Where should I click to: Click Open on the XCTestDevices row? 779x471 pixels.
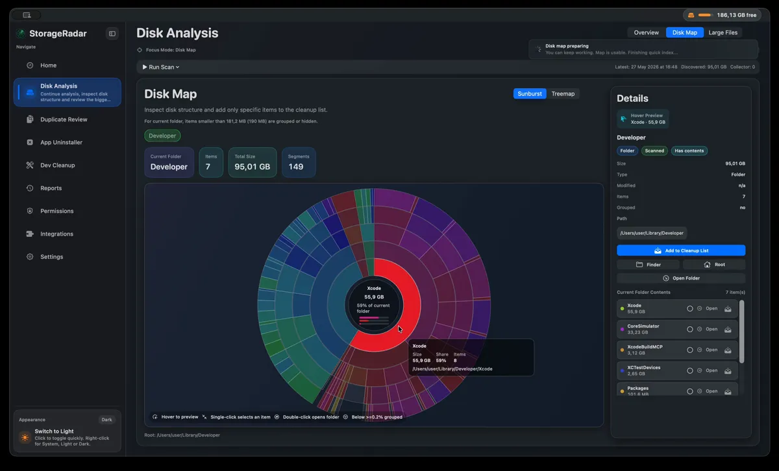711,370
